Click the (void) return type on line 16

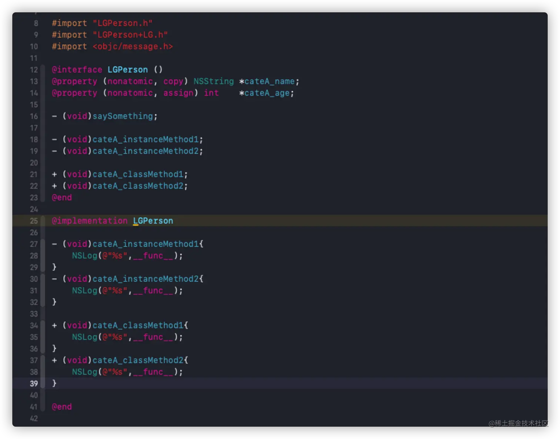(77, 116)
